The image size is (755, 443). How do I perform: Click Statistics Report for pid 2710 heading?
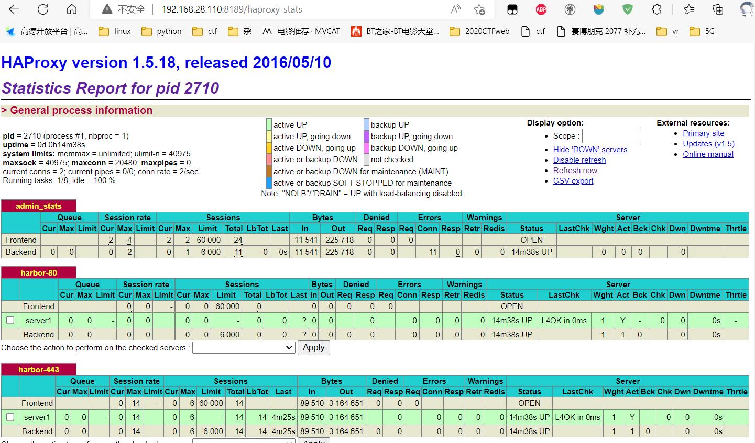[110, 88]
